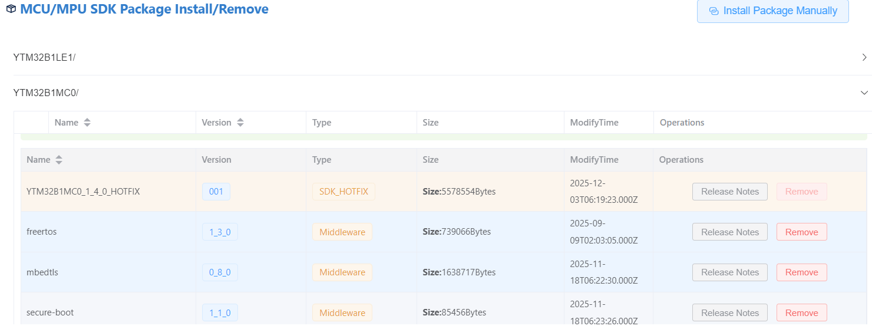Open Release Notes for secure-boot
The width and height of the screenshot is (872, 329).
point(730,313)
